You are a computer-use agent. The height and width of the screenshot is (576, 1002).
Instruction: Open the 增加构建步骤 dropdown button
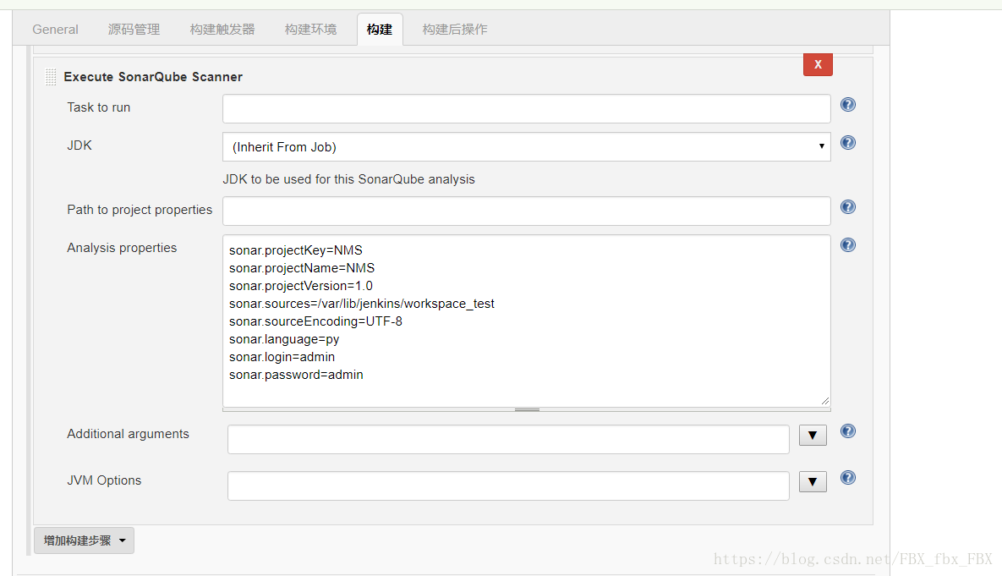(x=84, y=540)
